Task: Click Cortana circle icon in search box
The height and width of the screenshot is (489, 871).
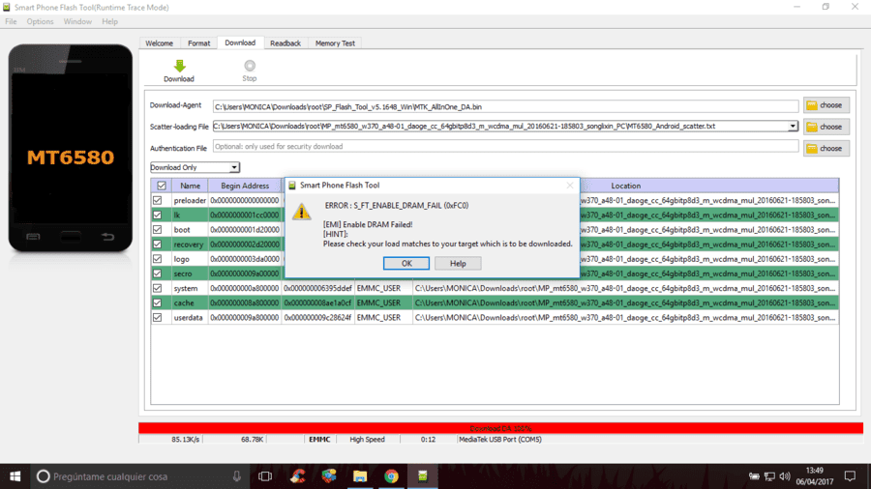Action: point(43,476)
